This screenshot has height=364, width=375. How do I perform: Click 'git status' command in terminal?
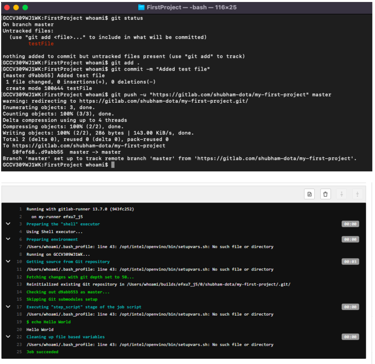tap(127, 18)
